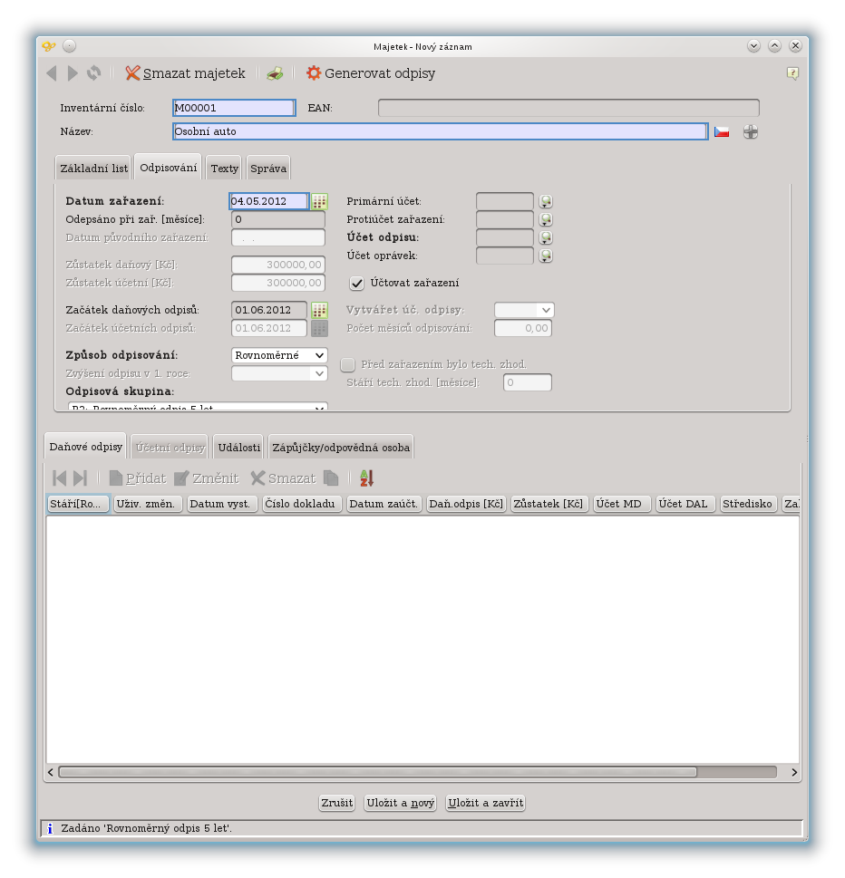Focus the EAN input field
Screen dimensions: 845x878
click(x=568, y=108)
